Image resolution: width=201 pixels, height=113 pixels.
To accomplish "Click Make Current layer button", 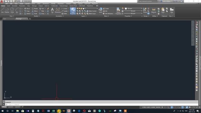I will click(x=91, y=11).
